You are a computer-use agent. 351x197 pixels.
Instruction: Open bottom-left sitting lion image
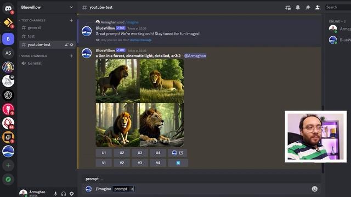117,125
